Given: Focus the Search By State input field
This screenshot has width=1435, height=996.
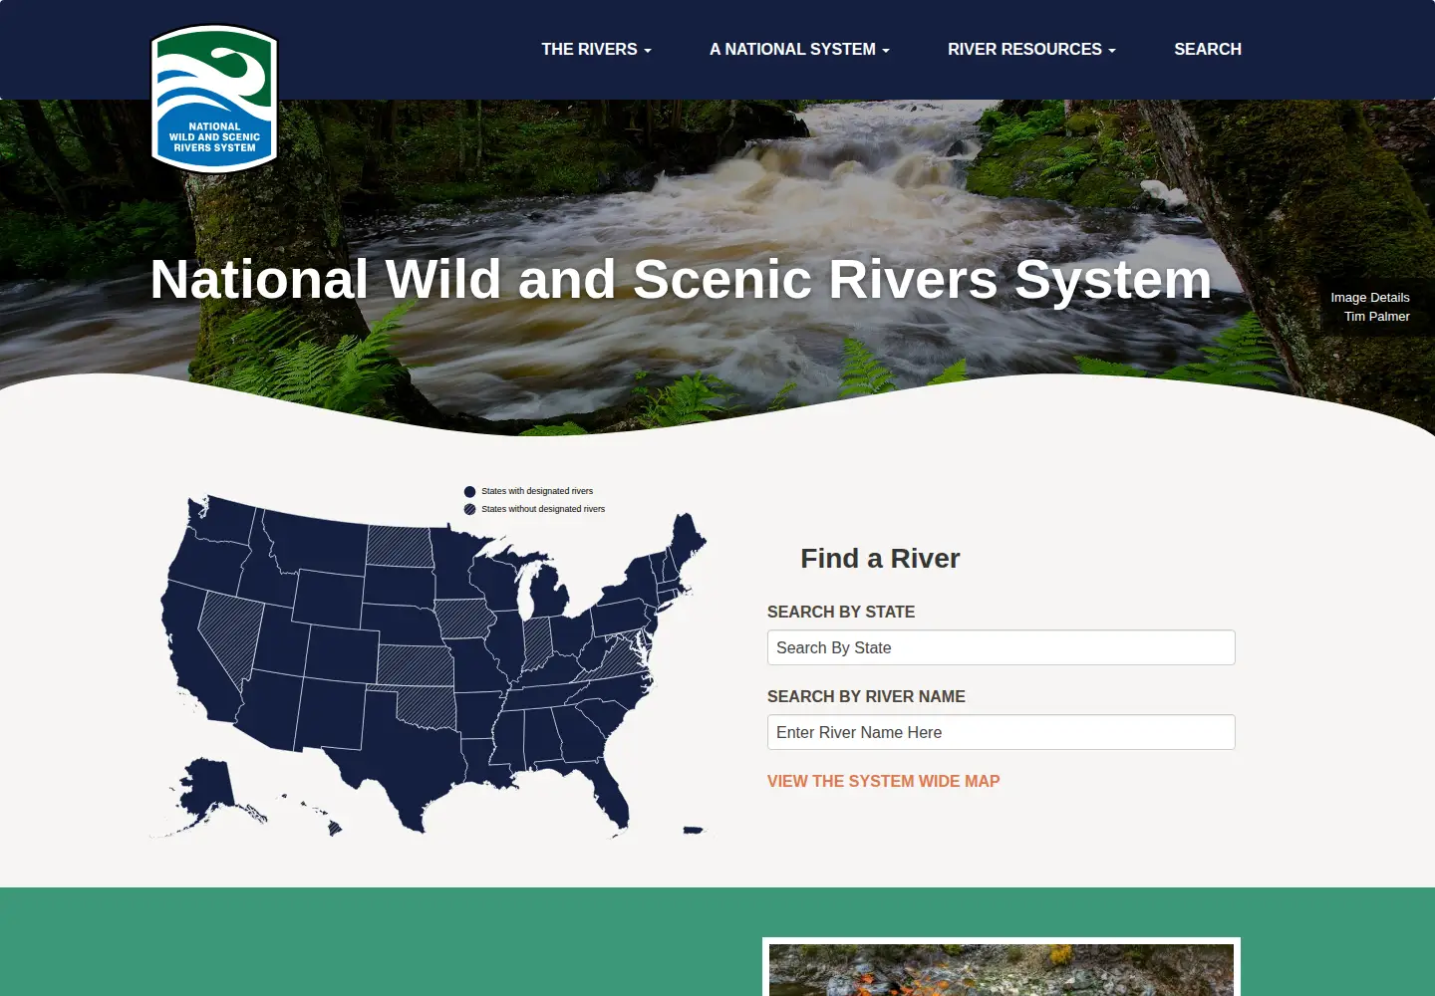Looking at the screenshot, I should pos(1002,647).
